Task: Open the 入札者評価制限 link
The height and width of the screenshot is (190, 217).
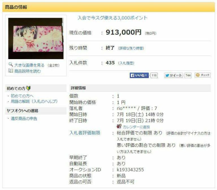Action: point(85,133)
